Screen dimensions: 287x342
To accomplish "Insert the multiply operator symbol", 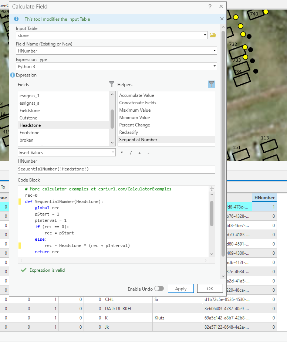I will pyautogui.click(x=122, y=153).
